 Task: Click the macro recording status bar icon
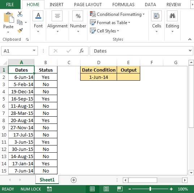[x=49, y=189]
